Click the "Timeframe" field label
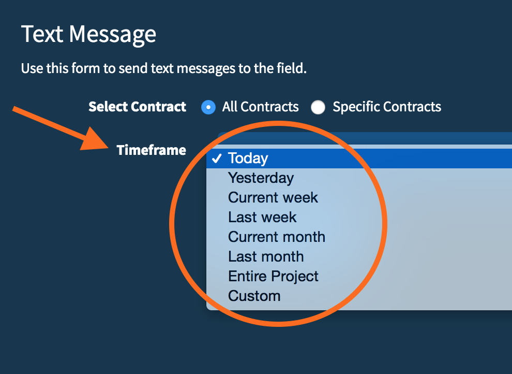 [x=152, y=150]
